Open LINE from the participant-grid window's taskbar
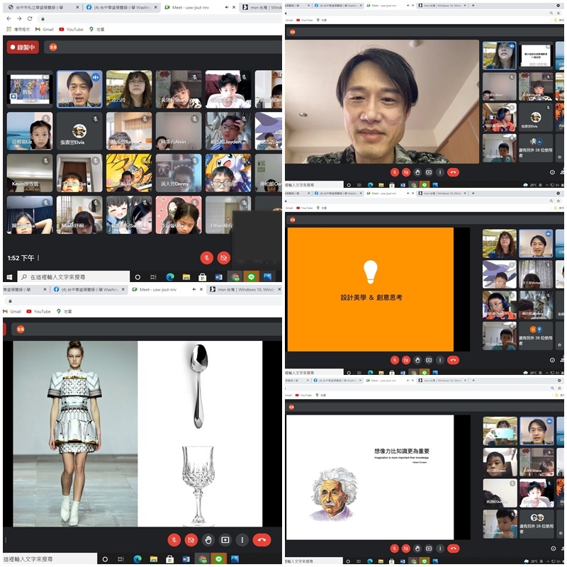 coord(252,277)
